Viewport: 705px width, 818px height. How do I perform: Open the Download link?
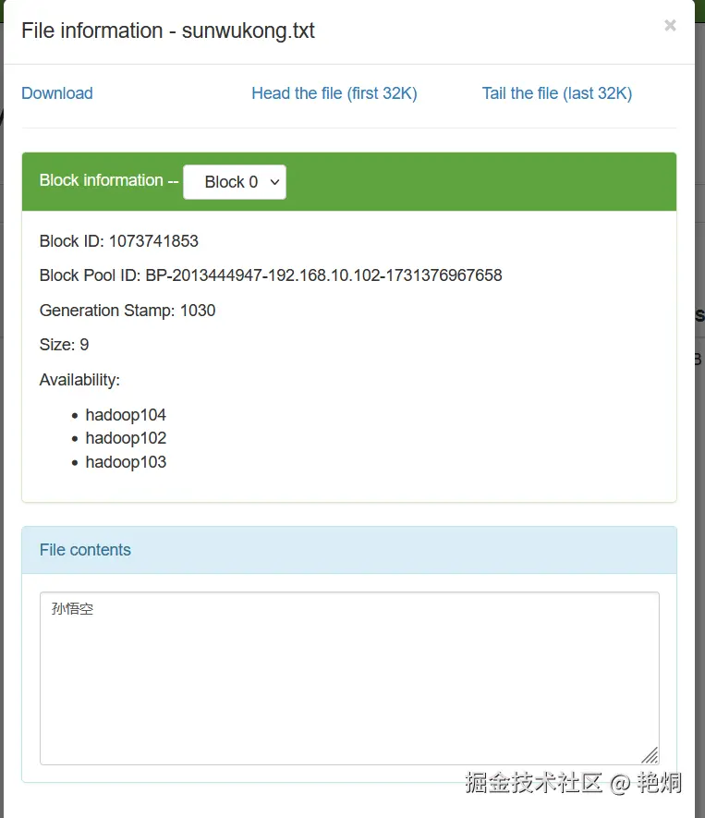tap(57, 93)
